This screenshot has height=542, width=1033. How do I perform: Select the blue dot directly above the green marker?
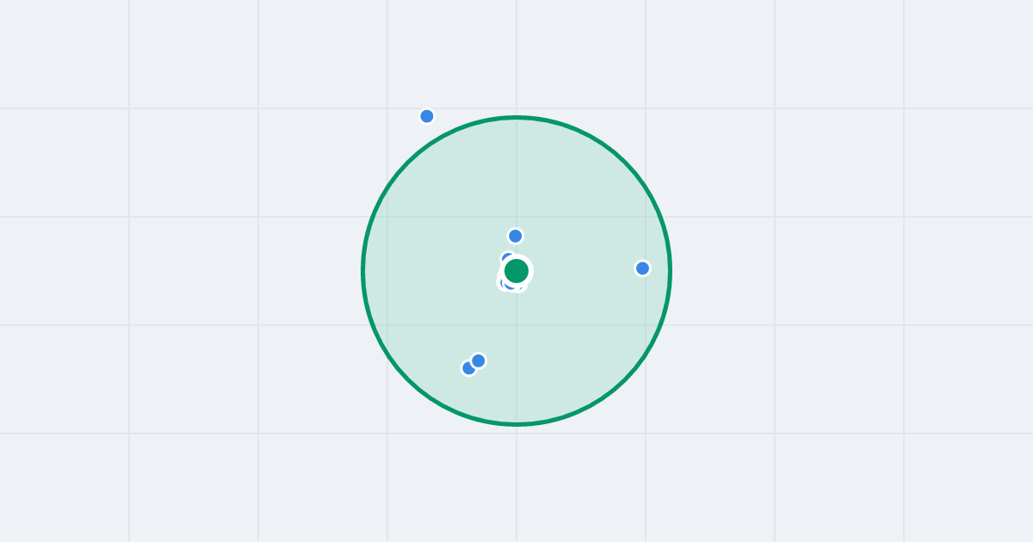[x=516, y=236]
